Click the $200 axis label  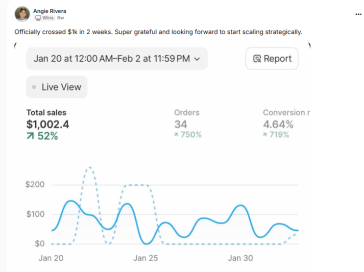click(35, 184)
